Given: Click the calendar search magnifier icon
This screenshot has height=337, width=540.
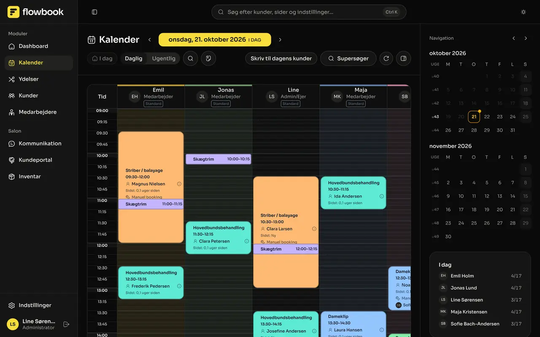Looking at the screenshot, I should click(191, 59).
